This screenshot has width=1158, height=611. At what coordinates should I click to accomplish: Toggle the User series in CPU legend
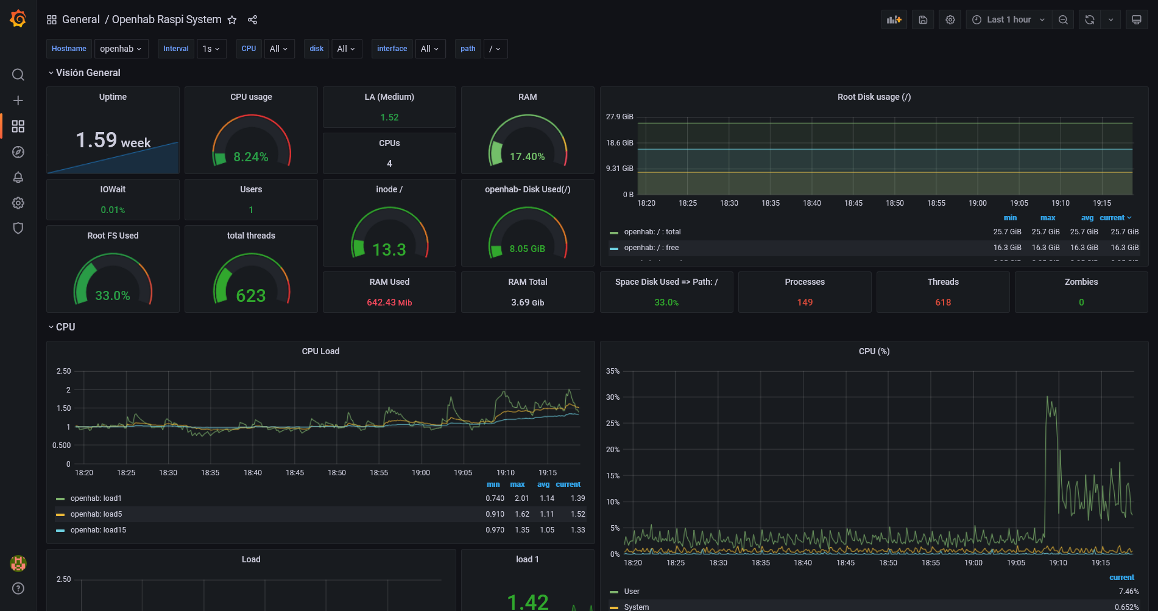click(x=632, y=592)
